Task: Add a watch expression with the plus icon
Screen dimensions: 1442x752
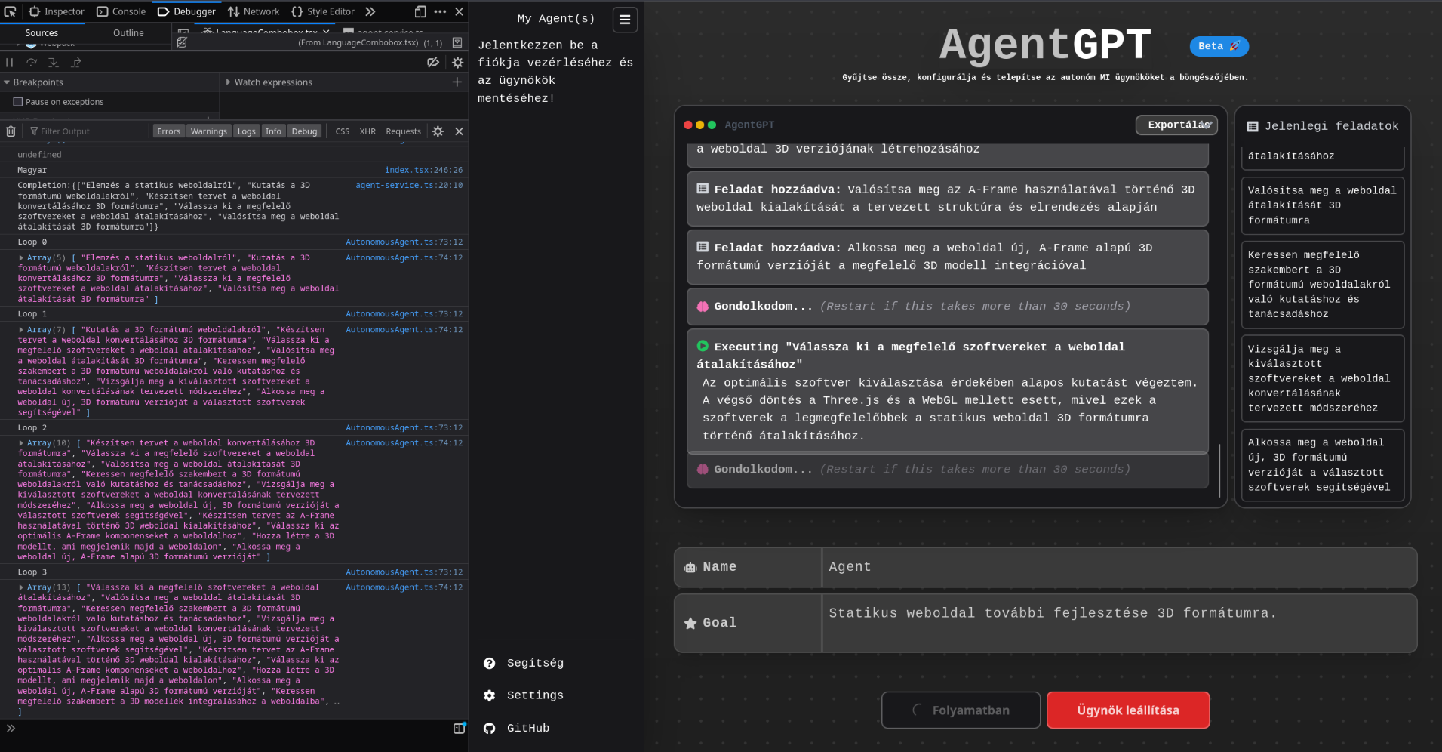Action: (x=457, y=82)
